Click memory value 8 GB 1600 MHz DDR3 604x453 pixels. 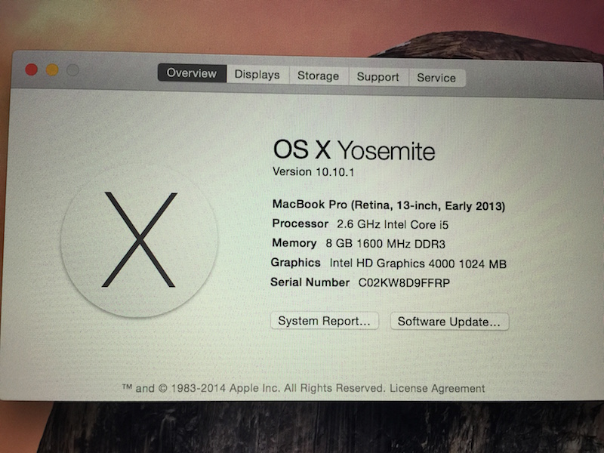pyautogui.click(x=385, y=244)
